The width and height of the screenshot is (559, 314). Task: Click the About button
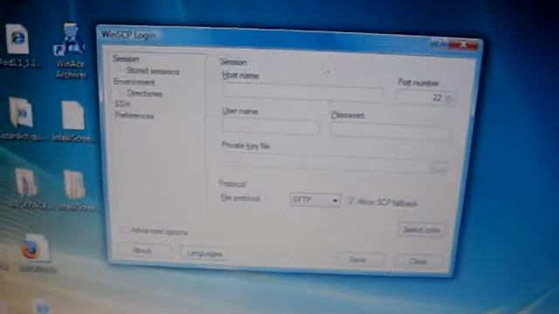coord(144,250)
